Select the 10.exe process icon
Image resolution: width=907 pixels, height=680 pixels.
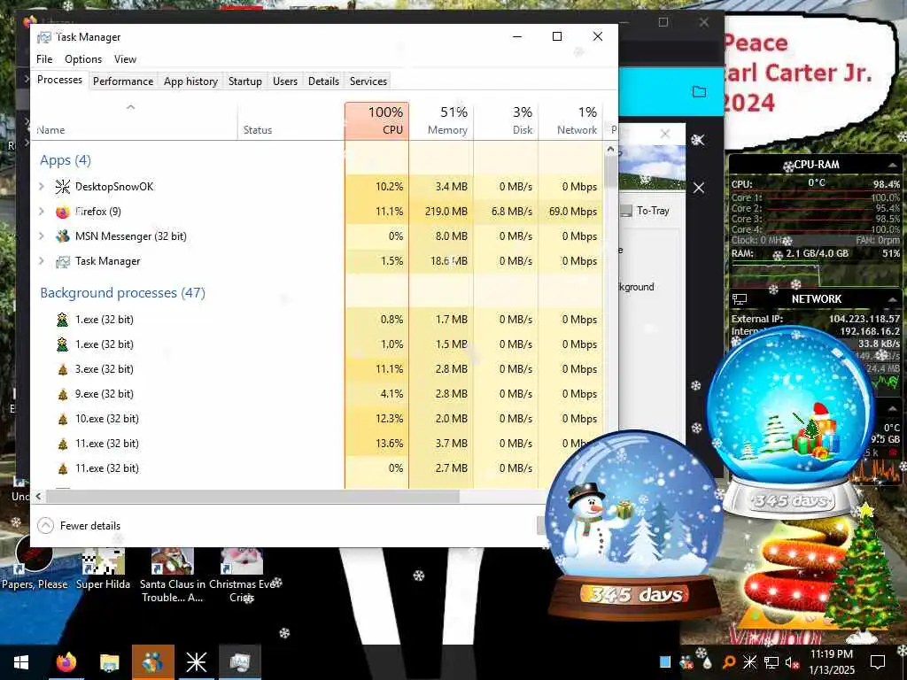[x=63, y=419]
